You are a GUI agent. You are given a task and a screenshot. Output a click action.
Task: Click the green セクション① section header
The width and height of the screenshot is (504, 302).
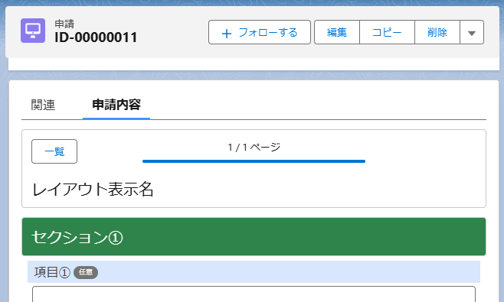tap(254, 237)
